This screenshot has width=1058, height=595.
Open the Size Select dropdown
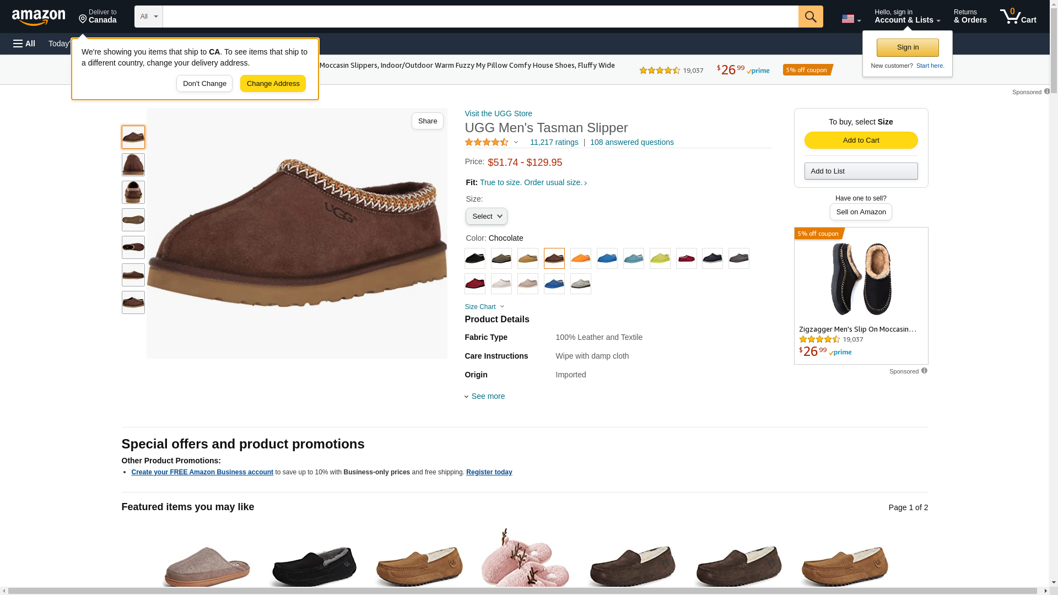pos(486,217)
